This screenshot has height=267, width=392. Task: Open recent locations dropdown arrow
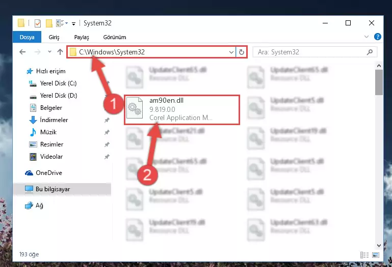(x=49, y=52)
